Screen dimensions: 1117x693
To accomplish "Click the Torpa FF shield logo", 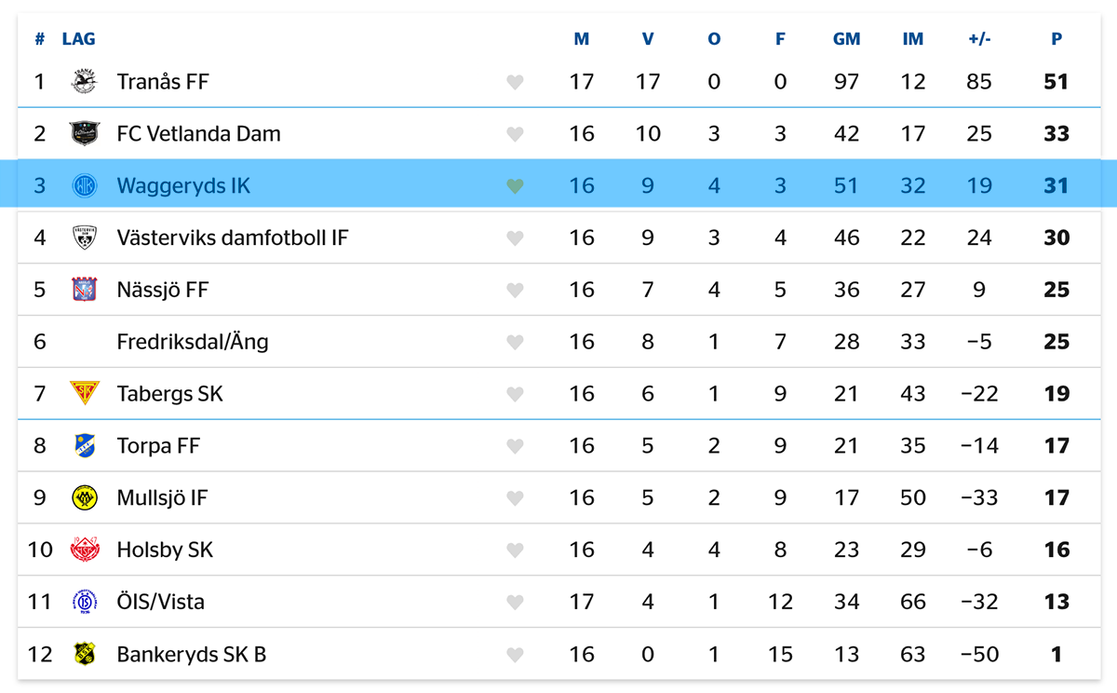I will 84,445.
